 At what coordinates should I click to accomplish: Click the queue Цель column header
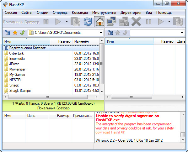click(x=37, y=116)
